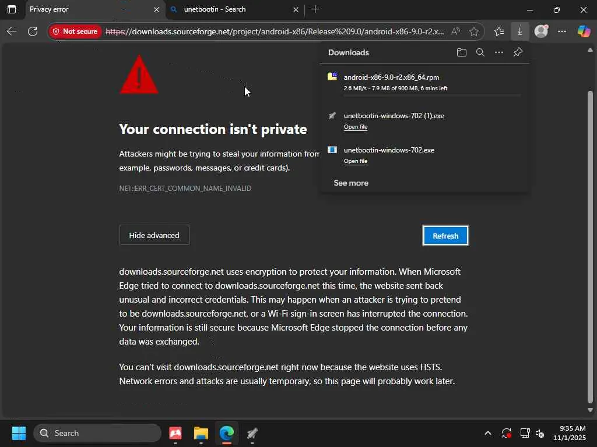Click Hide advanced button
Image resolution: width=597 pixels, height=447 pixels.
pos(154,235)
